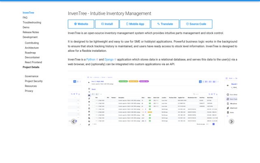
Task: Click the Django external link icon
Action: coord(115,59)
